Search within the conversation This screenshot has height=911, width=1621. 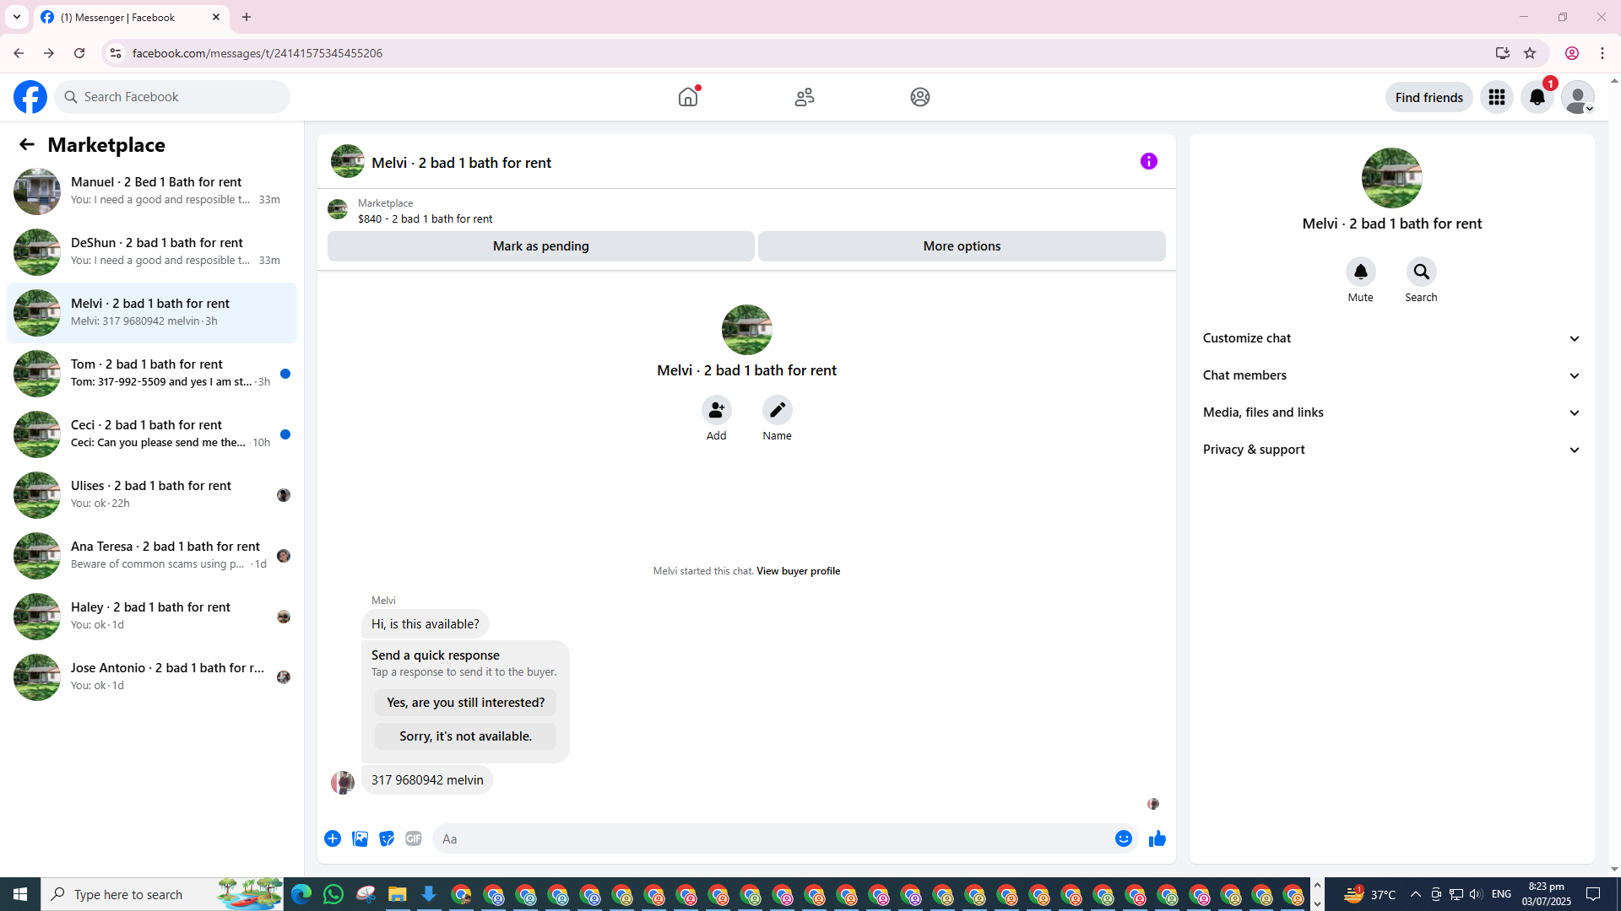click(1421, 272)
